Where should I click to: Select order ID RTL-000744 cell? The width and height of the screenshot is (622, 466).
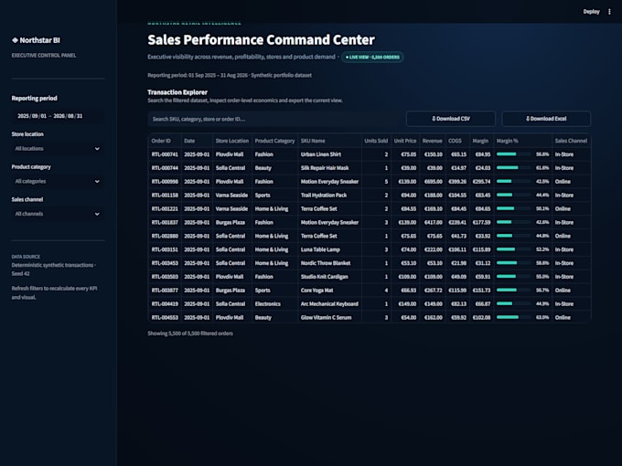tap(165, 168)
